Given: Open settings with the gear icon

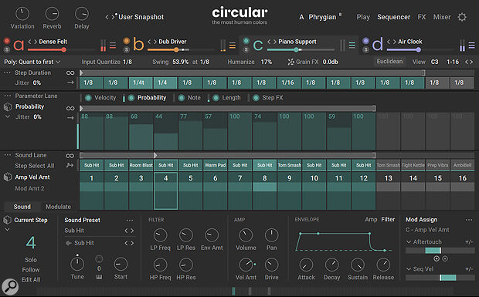Looking at the screenshot, I should click(462, 17).
